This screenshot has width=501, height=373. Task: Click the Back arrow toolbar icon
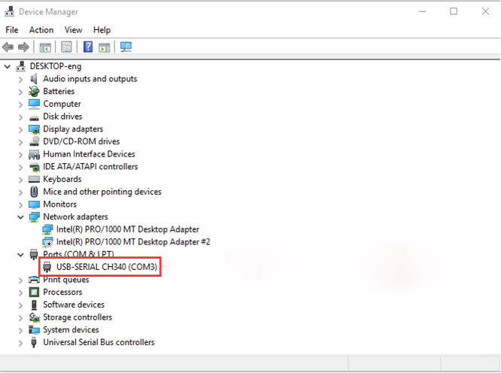(8, 47)
